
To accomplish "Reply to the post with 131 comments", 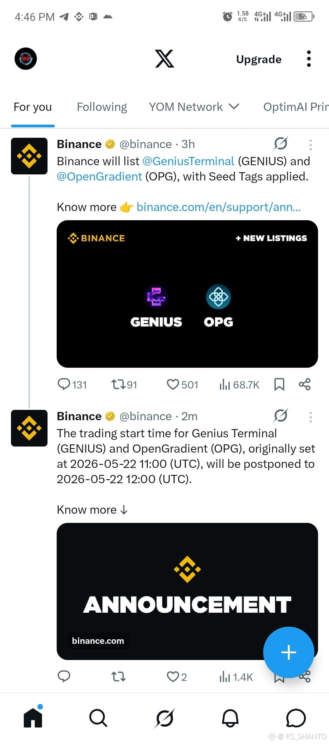I will (72, 385).
